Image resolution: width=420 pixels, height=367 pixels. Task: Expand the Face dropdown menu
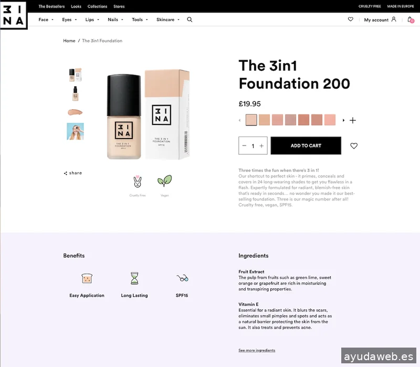click(x=46, y=19)
